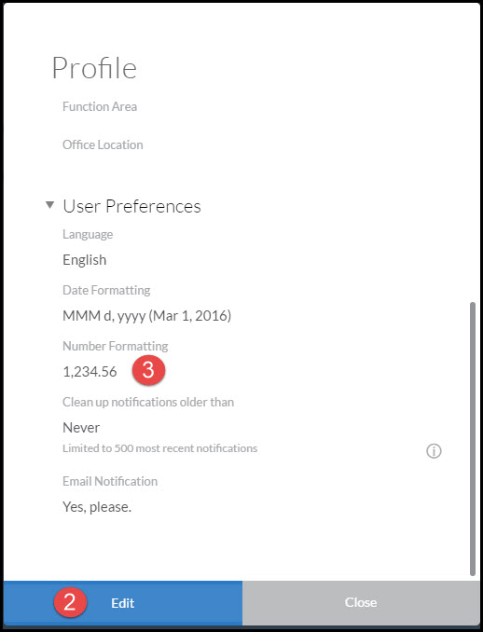Click the 'Yes, please.' email notification value

pyautogui.click(x=97, y=507)
